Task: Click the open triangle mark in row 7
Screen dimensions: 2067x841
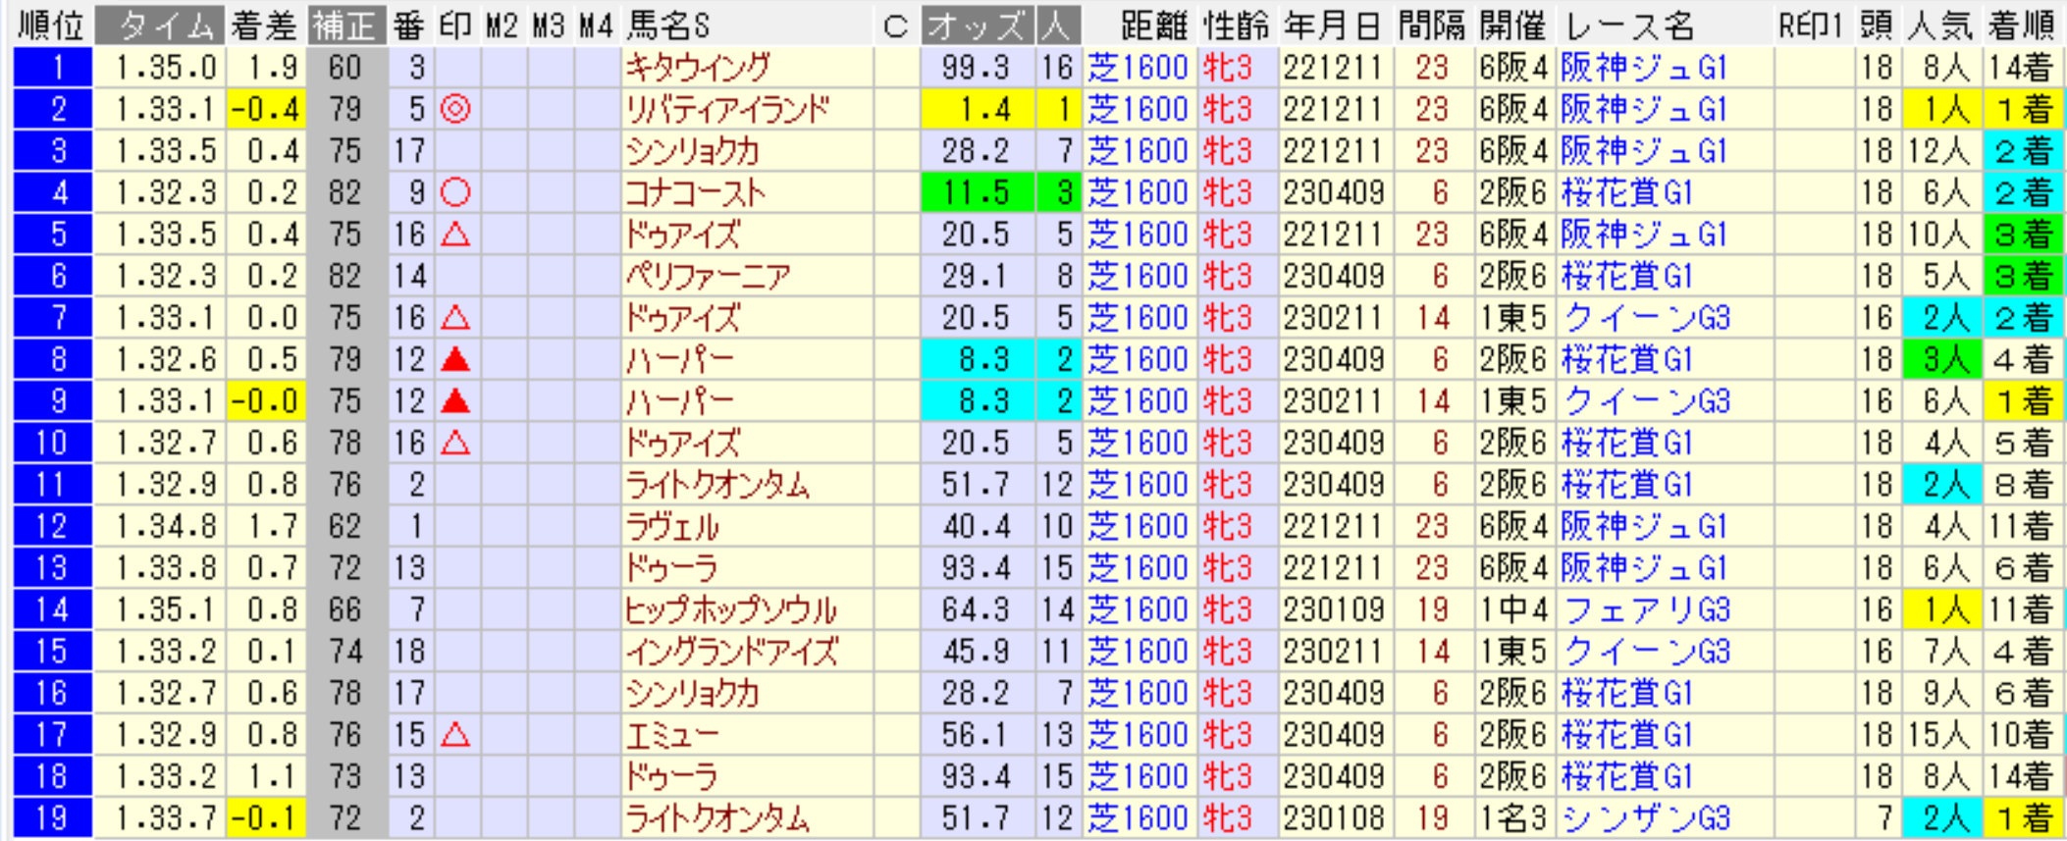Action: click(455, 318)
